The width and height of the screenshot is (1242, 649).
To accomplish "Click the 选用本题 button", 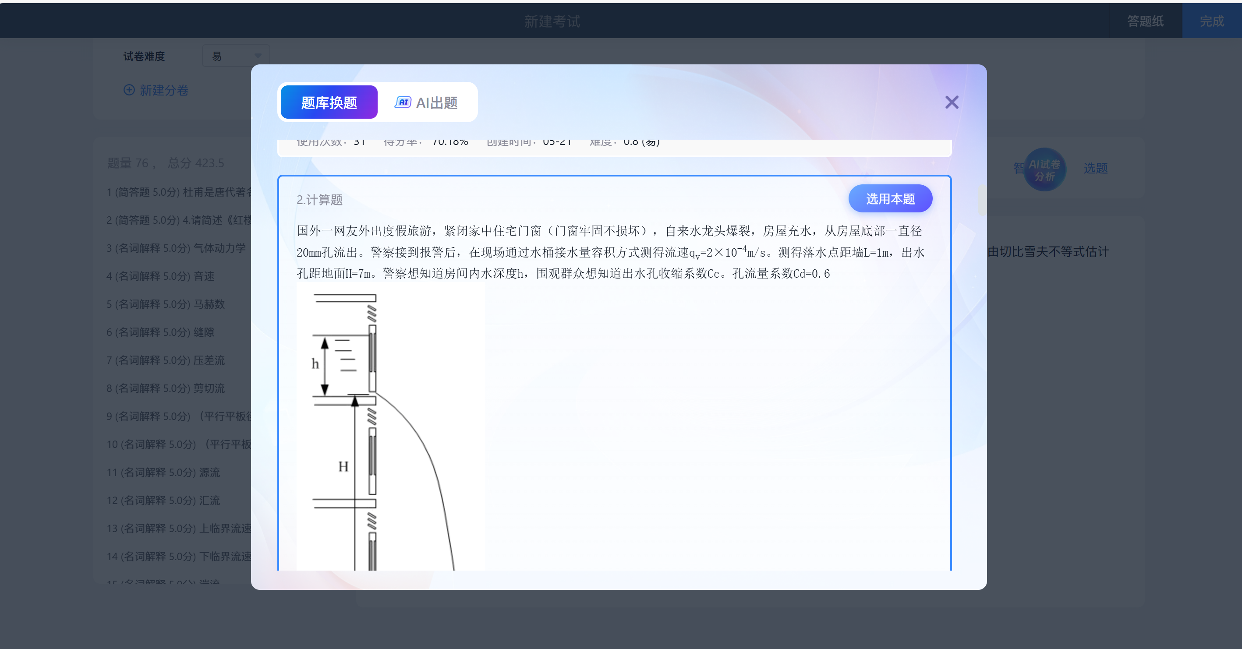I will coord(890,198).
